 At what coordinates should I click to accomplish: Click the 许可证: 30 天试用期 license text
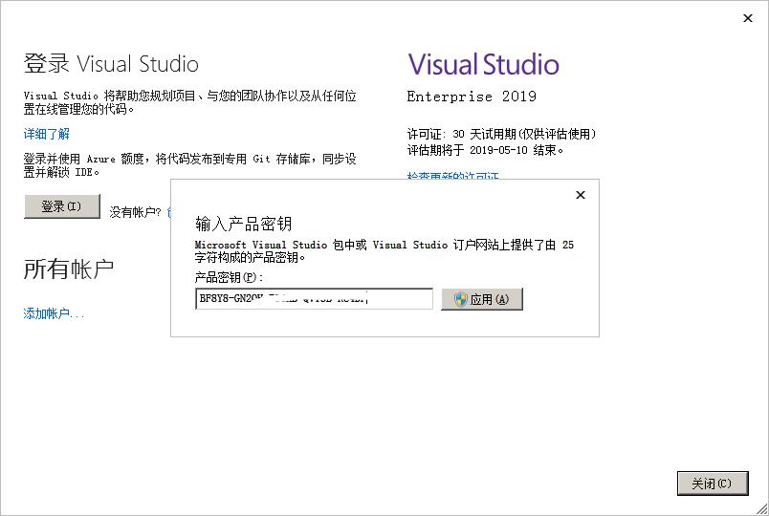(x=501, y=134)
